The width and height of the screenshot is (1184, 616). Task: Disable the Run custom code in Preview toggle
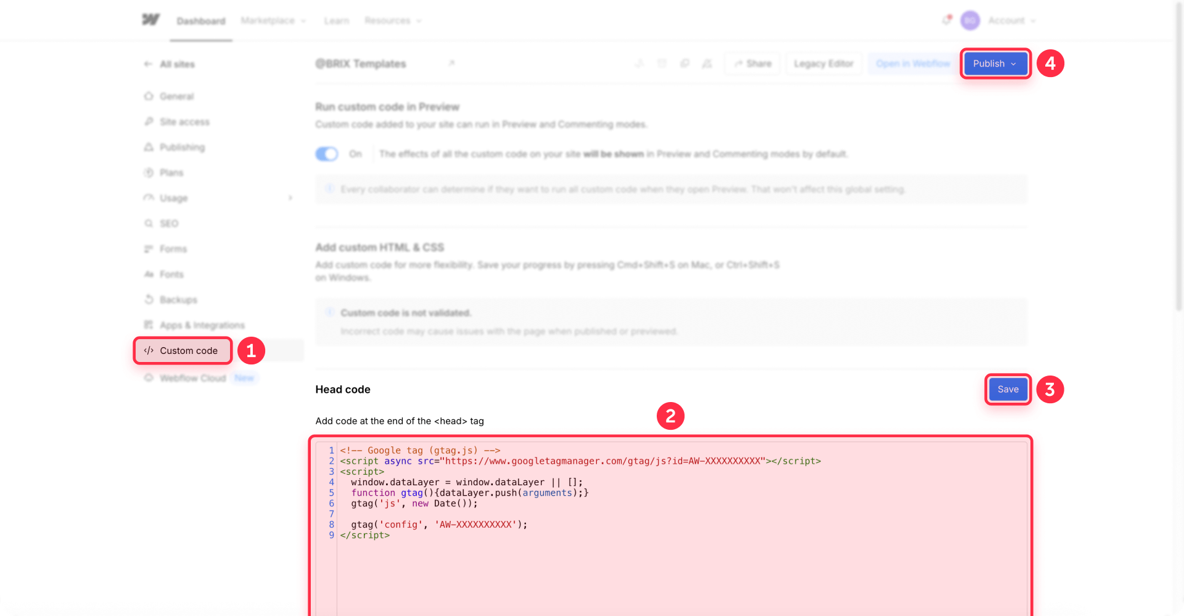(327, 154)
